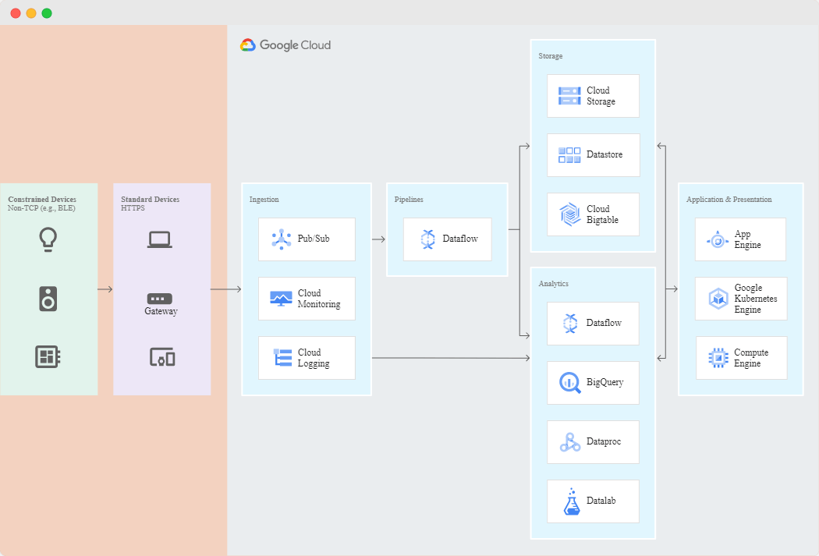Click the Analytics group title

point(553,284)
